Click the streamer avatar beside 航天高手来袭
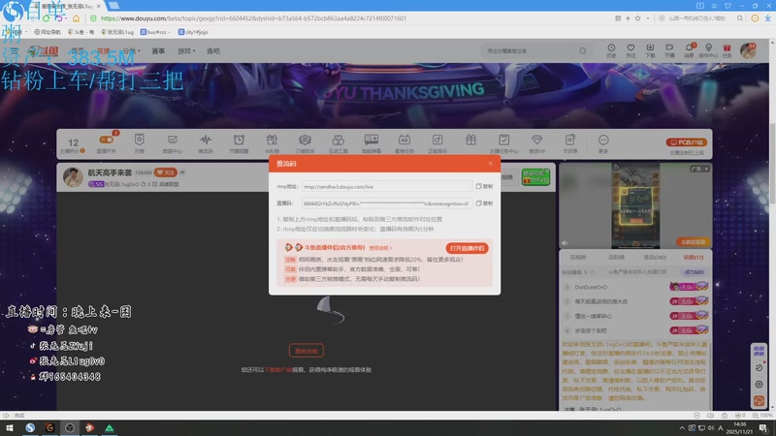 point(73,177)
